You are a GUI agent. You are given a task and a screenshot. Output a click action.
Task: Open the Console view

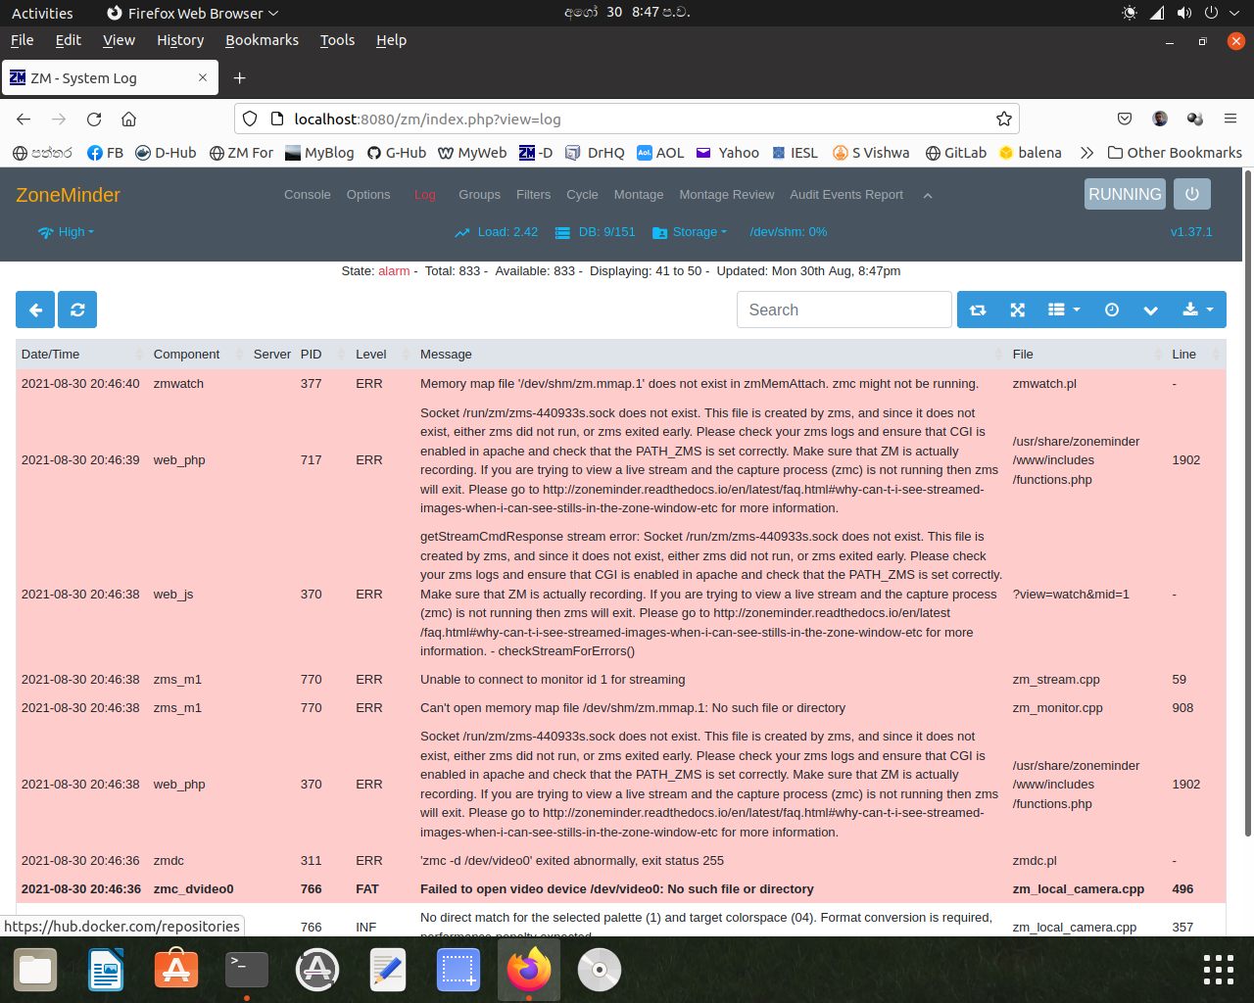pyautogui.click(x=308, y=195)
